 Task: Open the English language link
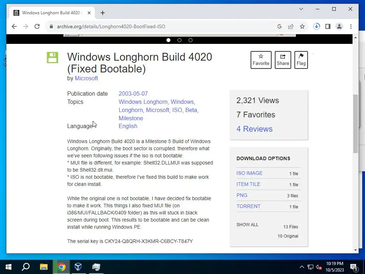coord(128,126)
